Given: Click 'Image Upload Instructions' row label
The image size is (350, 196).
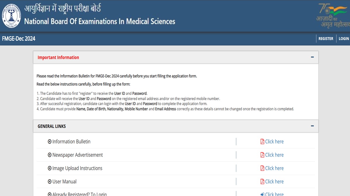Looking at the screenshot, I should [77, 168].
